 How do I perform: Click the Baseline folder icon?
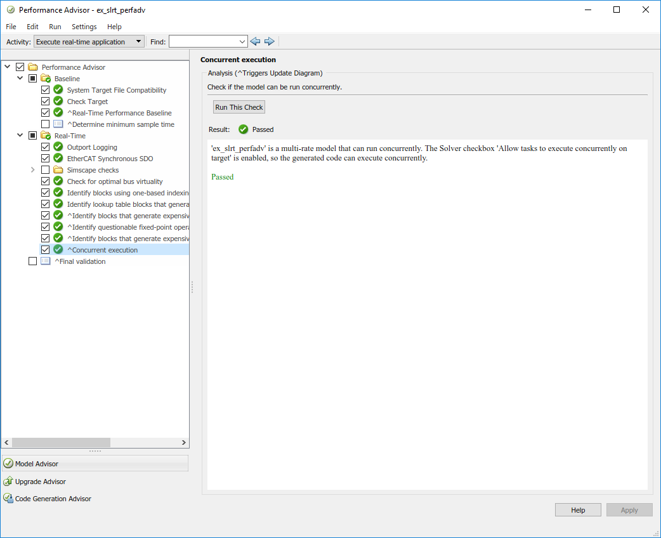[x=46, y=79]
